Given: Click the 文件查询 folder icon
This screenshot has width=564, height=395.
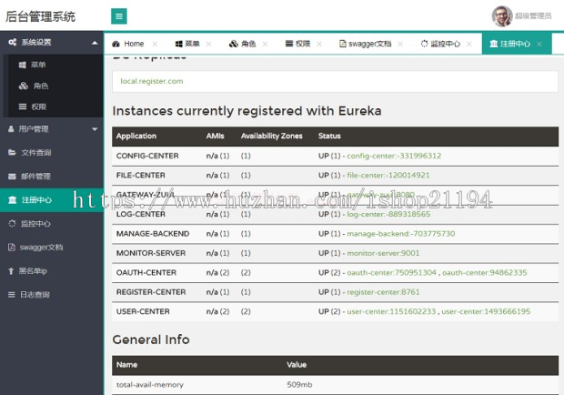Looking at the screenshot, I should click(x=12, y=153).
